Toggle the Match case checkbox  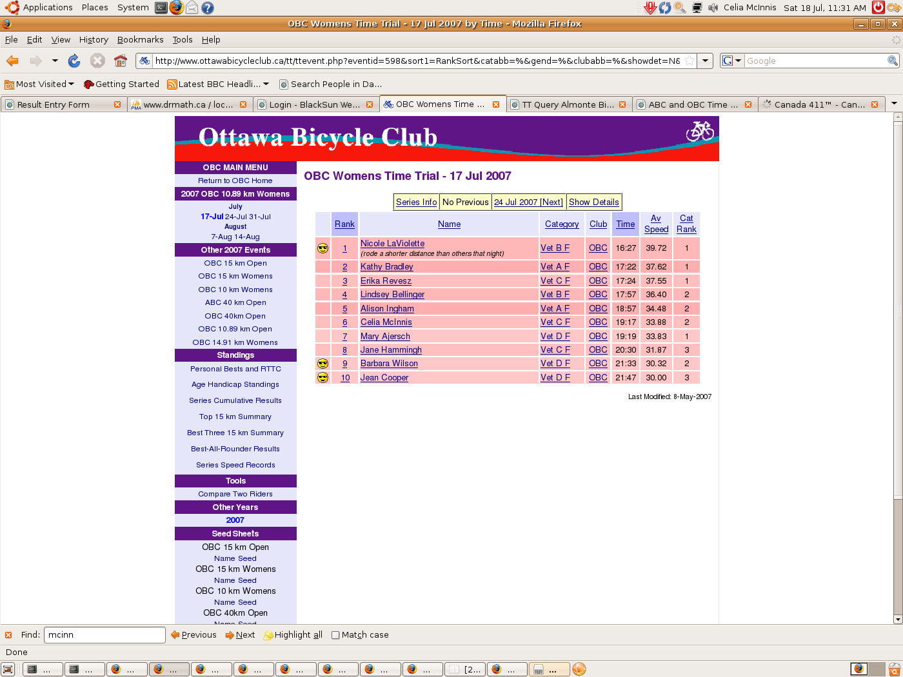tap(335, 635)
